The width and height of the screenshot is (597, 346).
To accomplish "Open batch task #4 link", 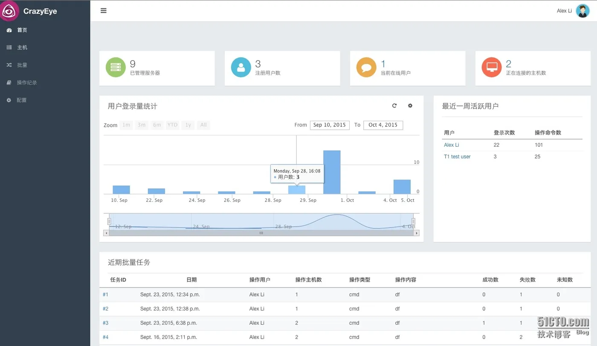I will pos(105,337).
